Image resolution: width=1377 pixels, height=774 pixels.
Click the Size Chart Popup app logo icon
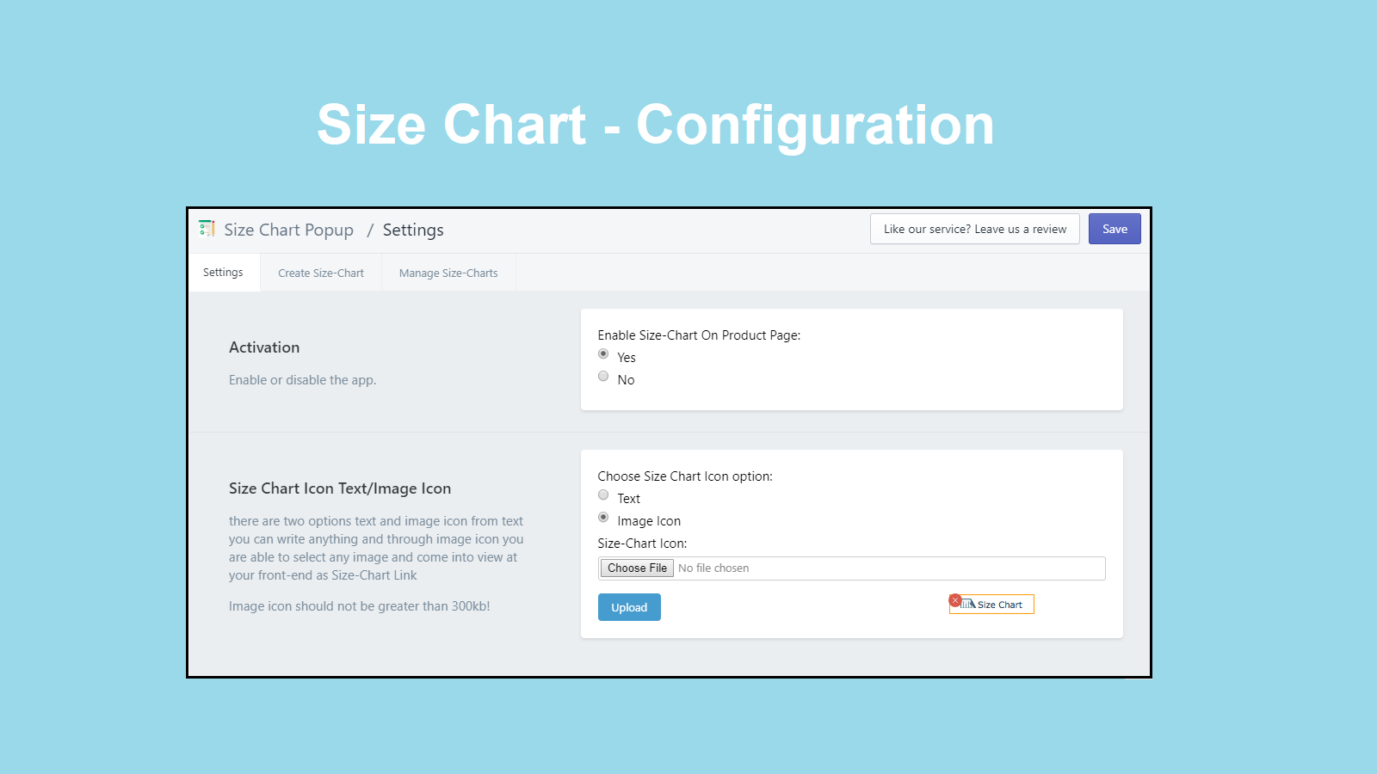206,229
